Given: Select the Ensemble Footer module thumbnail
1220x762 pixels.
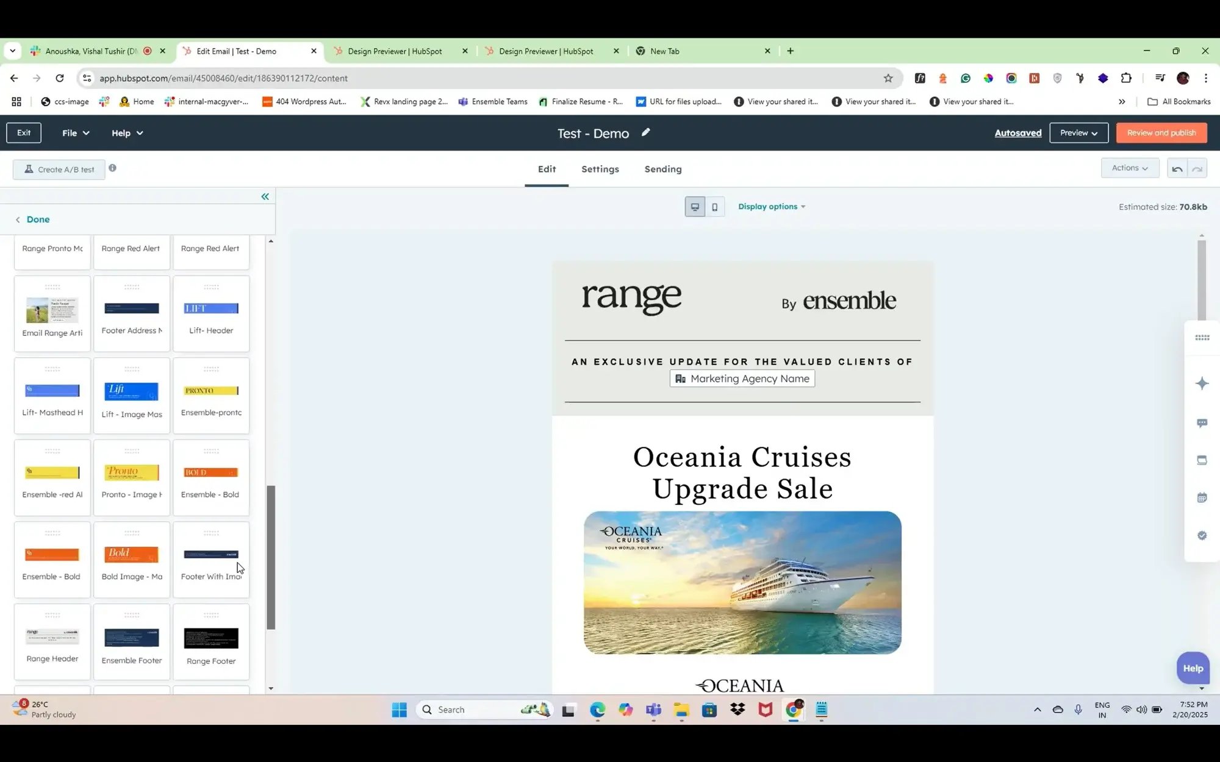Looking at the screenshot, I should 132,642.
